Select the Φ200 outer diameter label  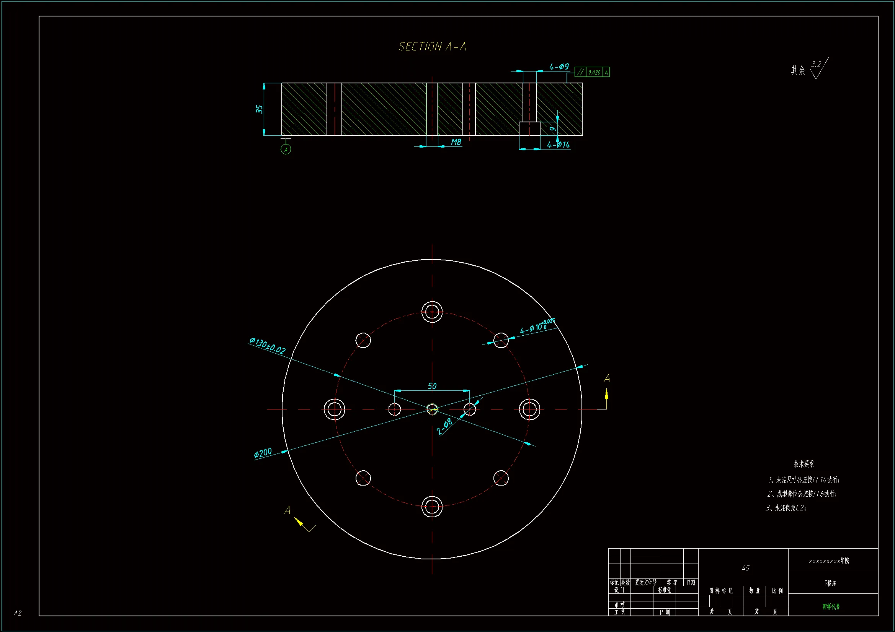pyautogui.click(x=263, y=452)
